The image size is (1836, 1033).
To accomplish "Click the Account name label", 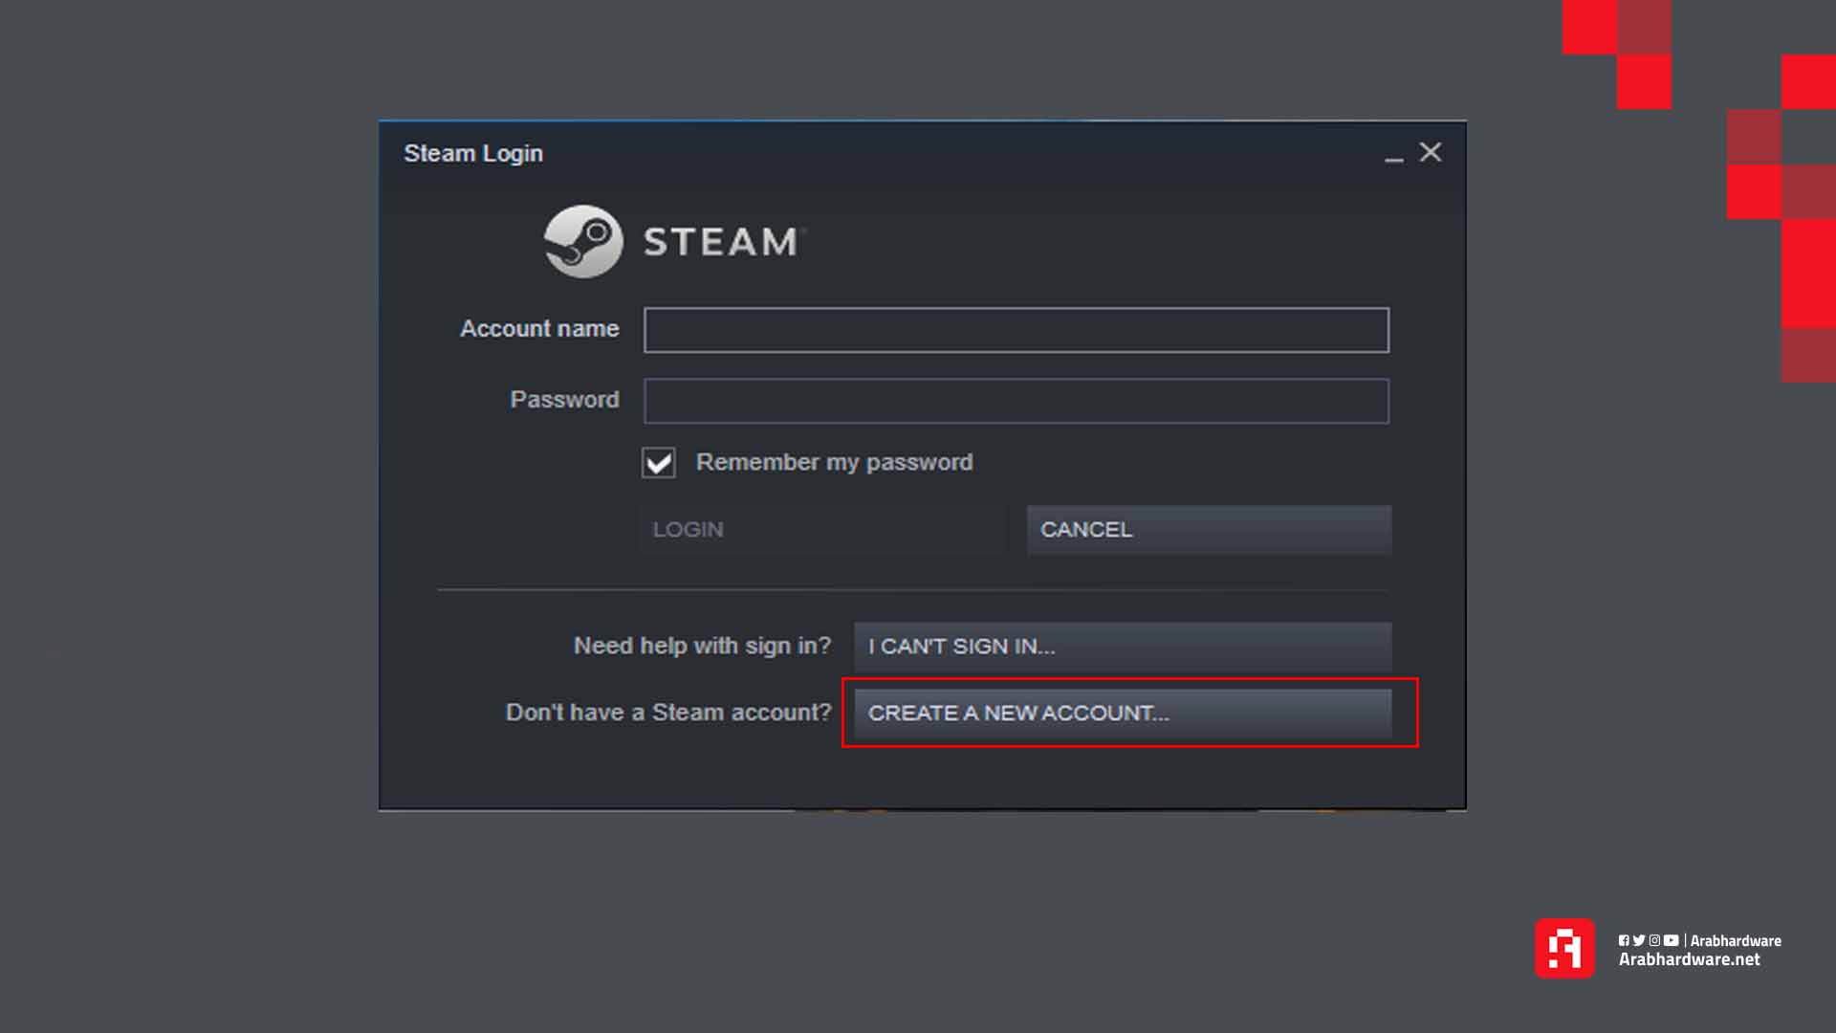I will point(539,328).
